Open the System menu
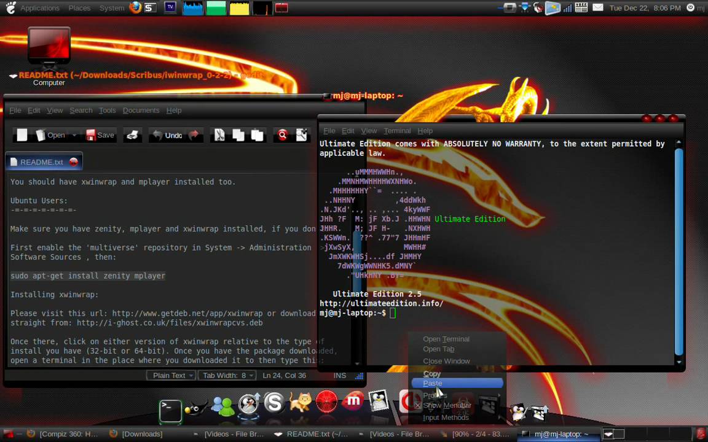Viewport: 708px width, 442px height. pos(111,8)
